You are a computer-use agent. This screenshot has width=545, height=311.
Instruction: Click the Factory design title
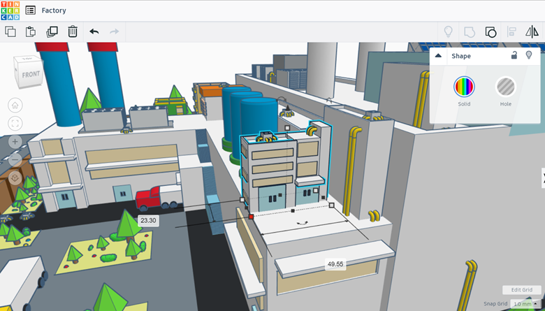point(54,10)
